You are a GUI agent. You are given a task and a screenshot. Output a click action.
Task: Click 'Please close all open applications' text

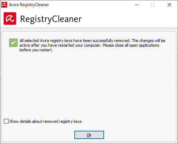131,45
